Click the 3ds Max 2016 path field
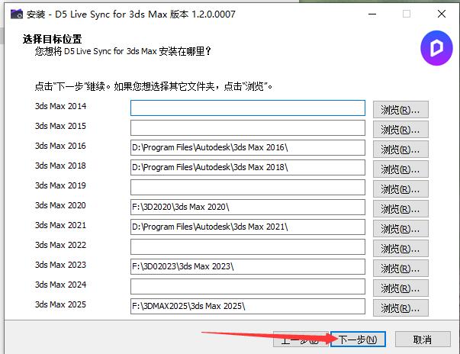Screen dimensions: 460x354 (248, 147)
